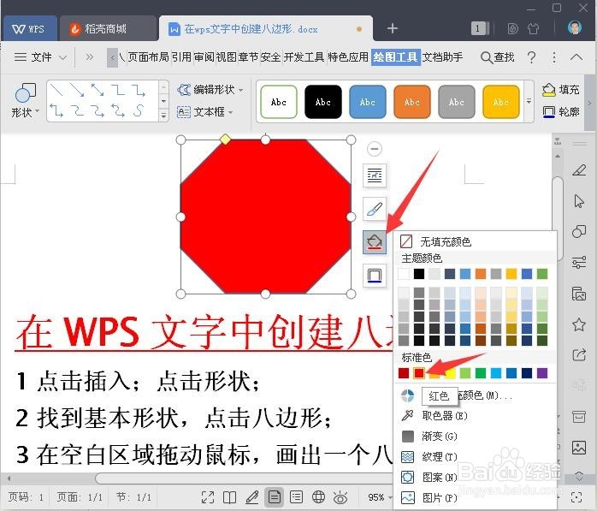Expand the shape styles gallery dropdown
The width and height of the screenshot is (597, 511).
(x=529, y=102)
